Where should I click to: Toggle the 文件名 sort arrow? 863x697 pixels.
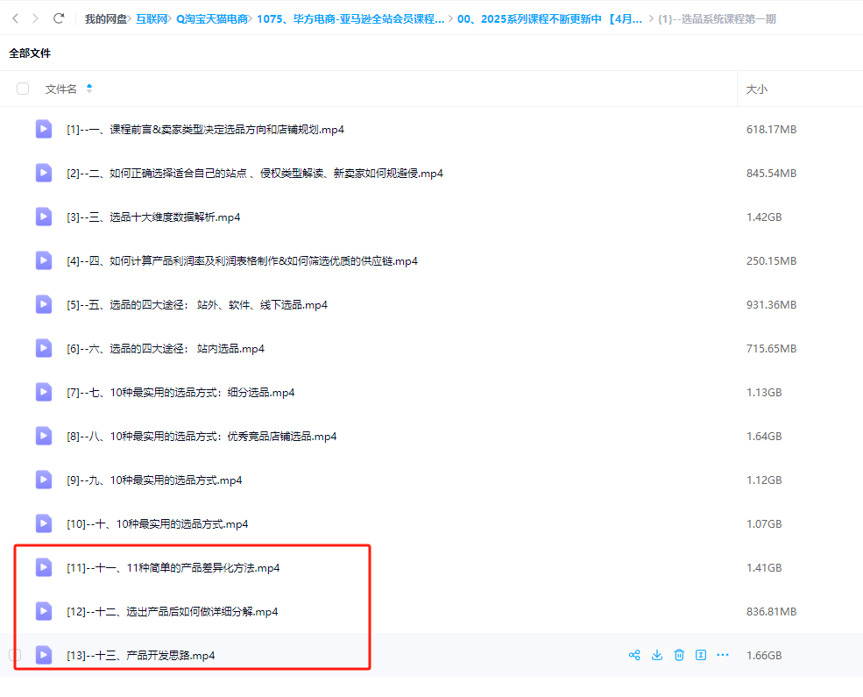click(x=89, y=89)
